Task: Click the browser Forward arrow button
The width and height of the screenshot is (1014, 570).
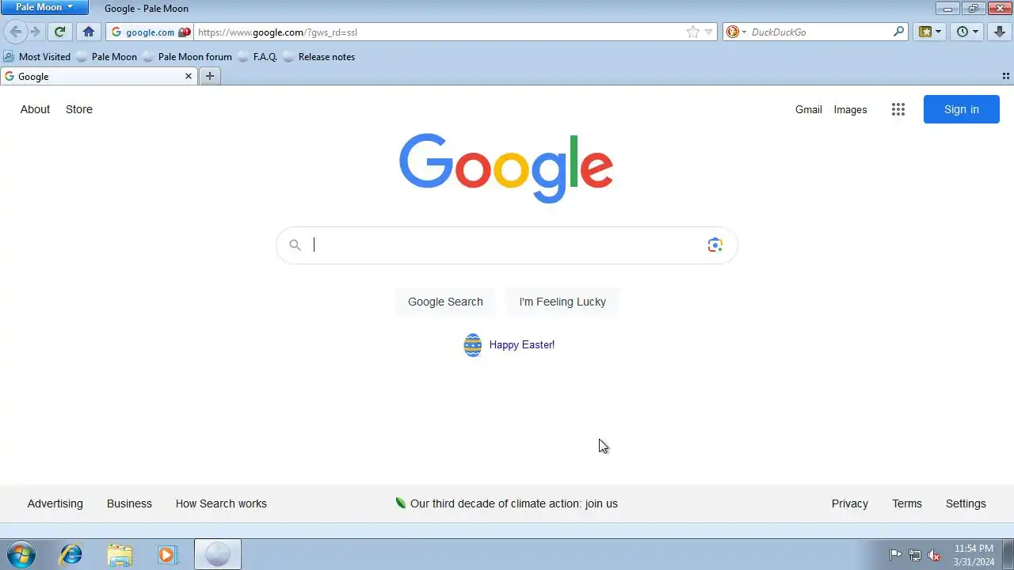Action: (x=35, y=32)
